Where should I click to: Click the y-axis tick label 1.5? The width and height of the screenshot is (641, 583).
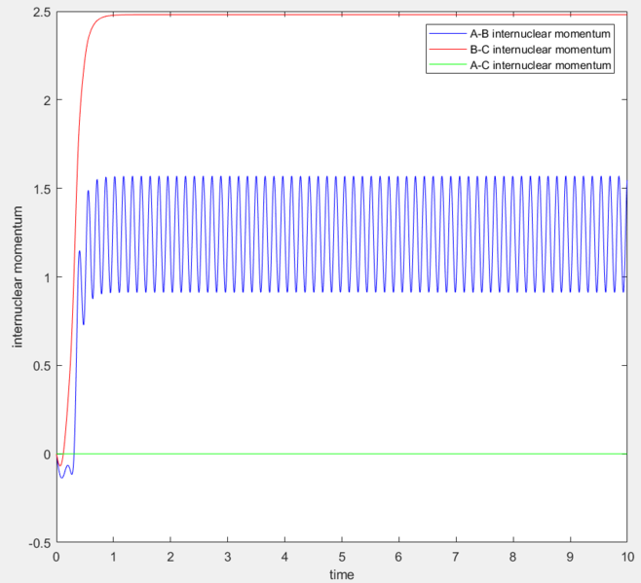(42, 189)
